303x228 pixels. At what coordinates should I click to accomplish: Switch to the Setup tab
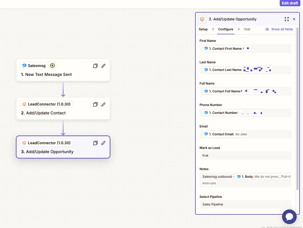coord(203,29)
